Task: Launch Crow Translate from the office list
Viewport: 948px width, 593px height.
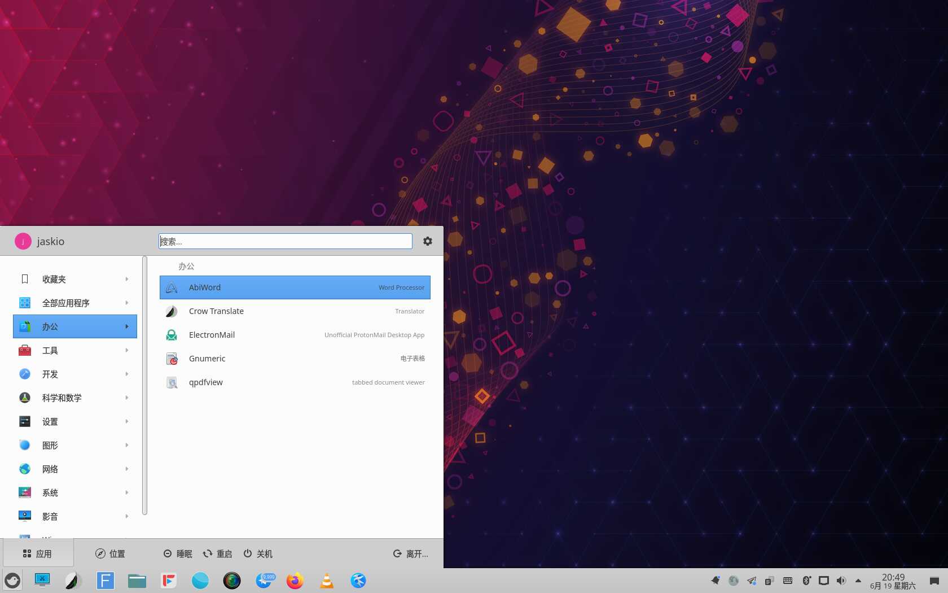Action: 295,311
